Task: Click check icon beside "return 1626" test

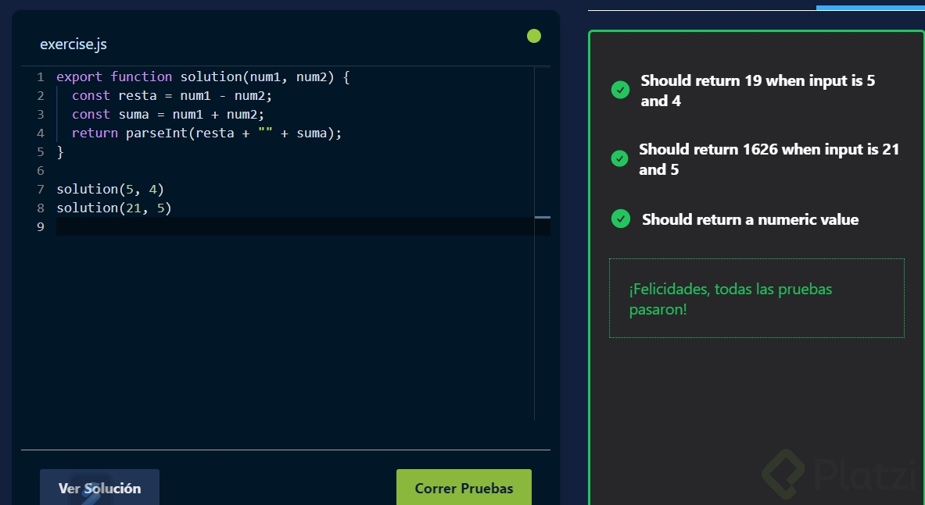Action: (x=620, y=158)
